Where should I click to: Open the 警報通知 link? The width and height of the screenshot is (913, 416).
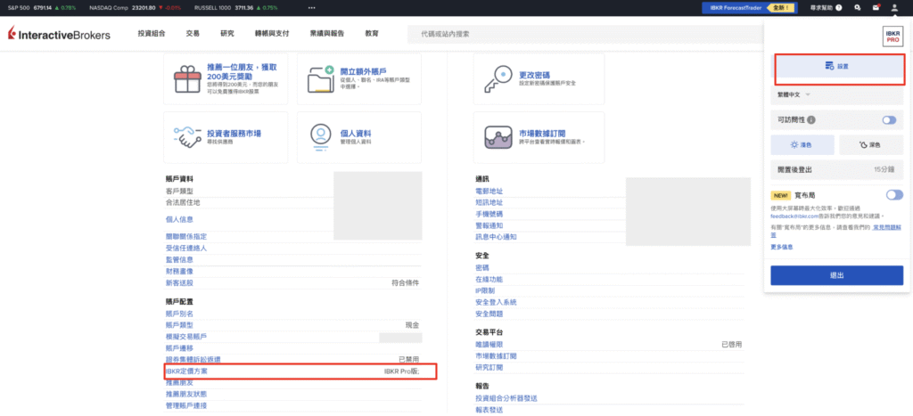click(x=489, y=225)
